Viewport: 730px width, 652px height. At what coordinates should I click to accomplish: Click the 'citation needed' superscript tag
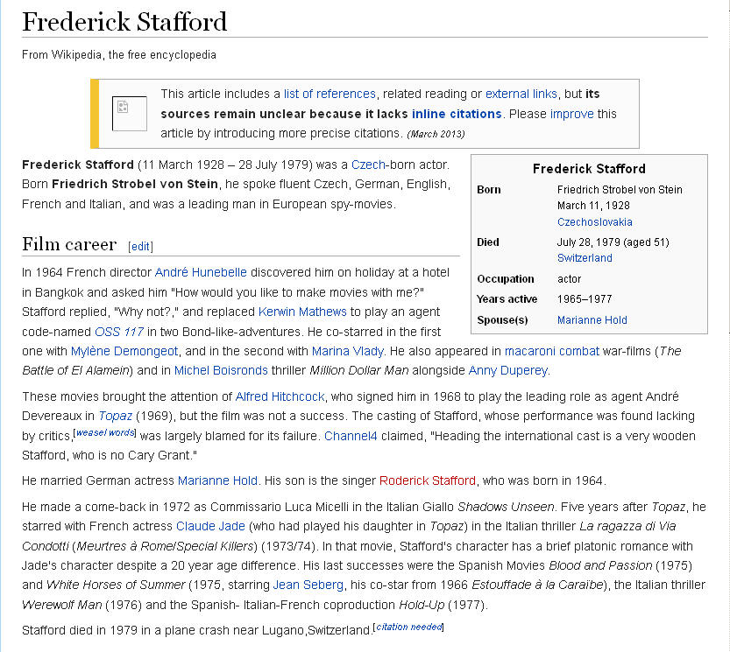(408, 627)
